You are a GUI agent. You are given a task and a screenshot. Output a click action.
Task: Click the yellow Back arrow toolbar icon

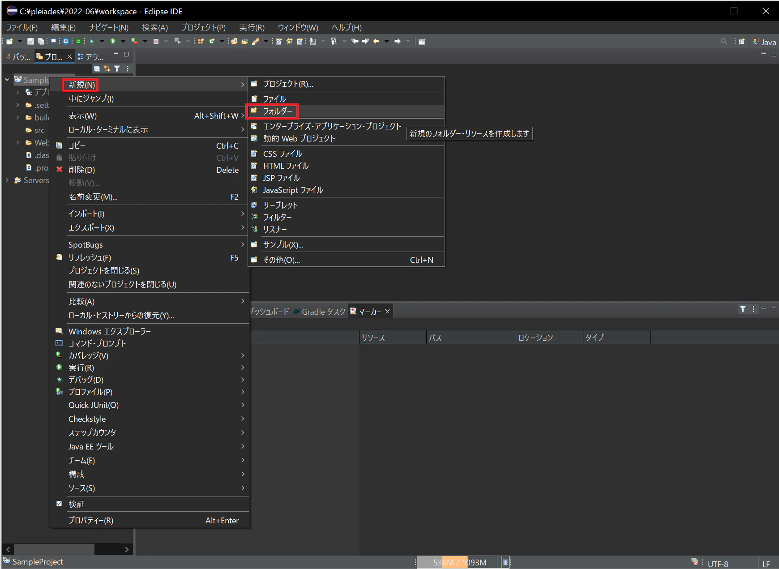pos(376,41)
